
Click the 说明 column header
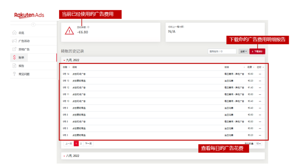(75, 67)
